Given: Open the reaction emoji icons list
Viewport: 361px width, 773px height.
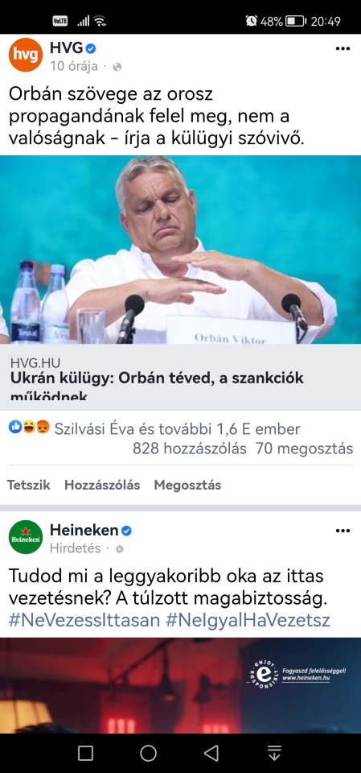Looking at the screenshot, I should pyautogui.click(x=29, y=428).
